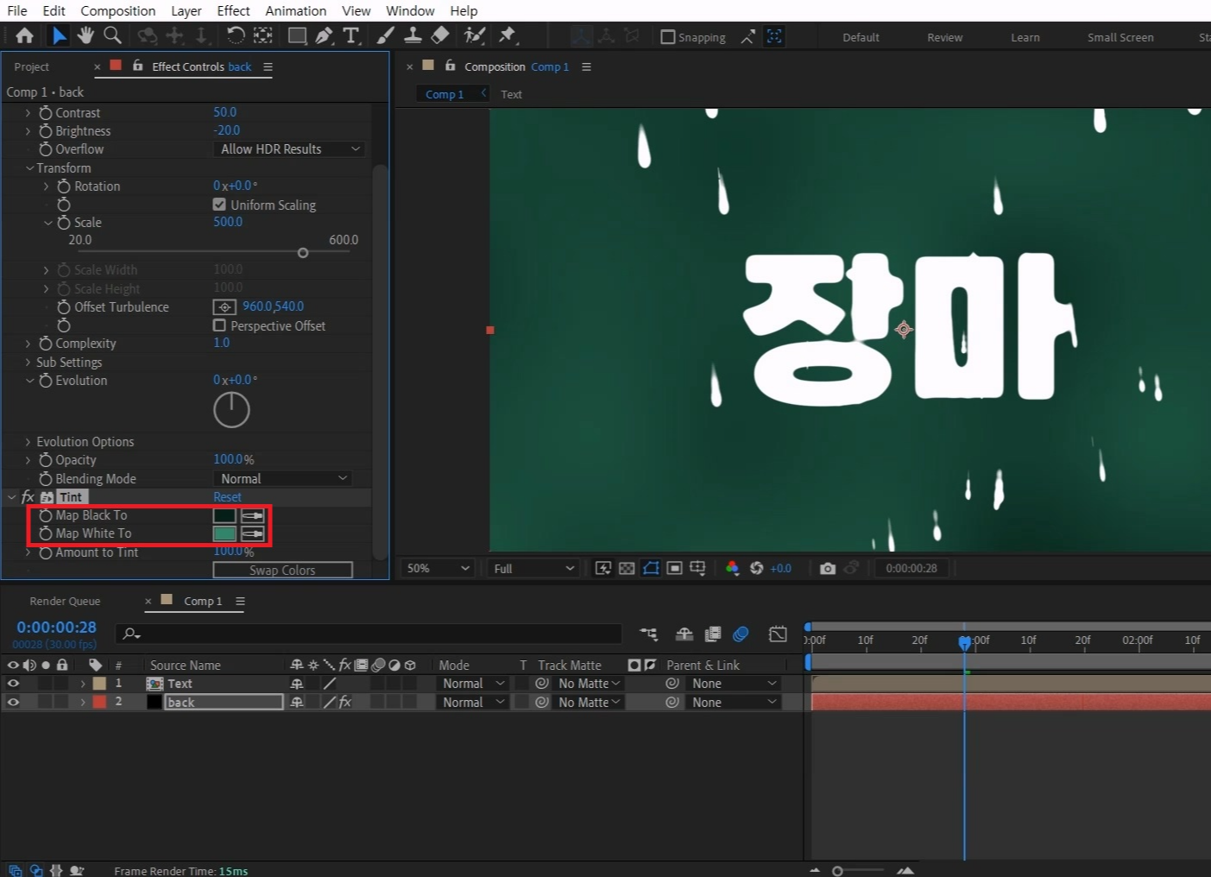Select the Clone Stamp tool

(413, 35)
